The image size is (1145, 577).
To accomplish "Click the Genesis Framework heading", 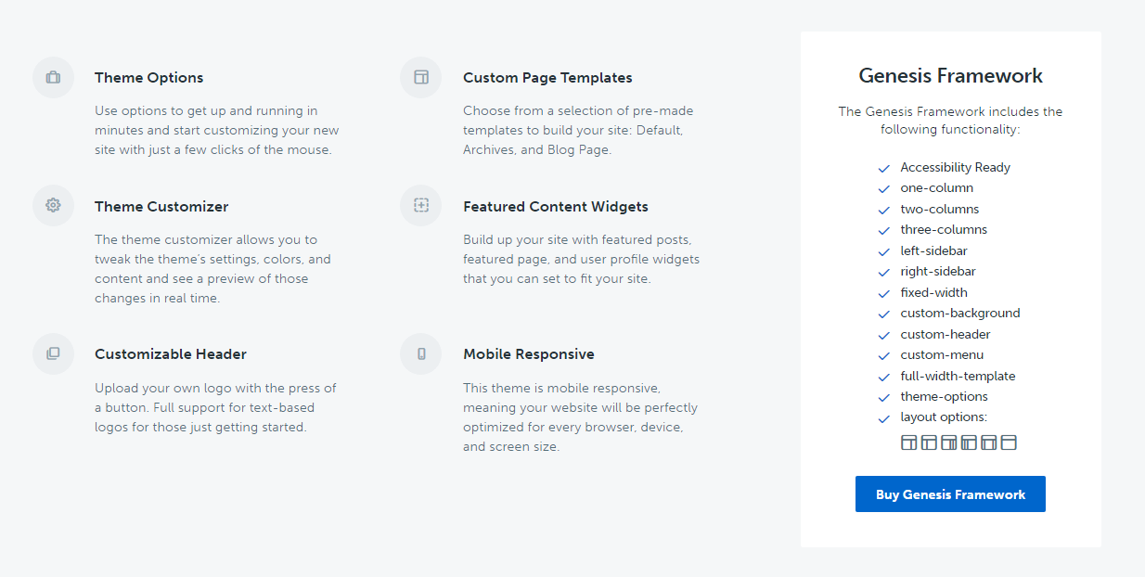I will coord(951,76).
